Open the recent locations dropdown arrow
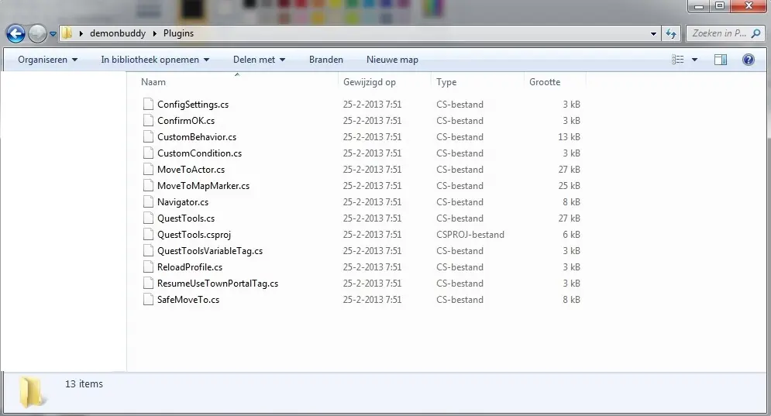771x416 pixels. [53, 34]
